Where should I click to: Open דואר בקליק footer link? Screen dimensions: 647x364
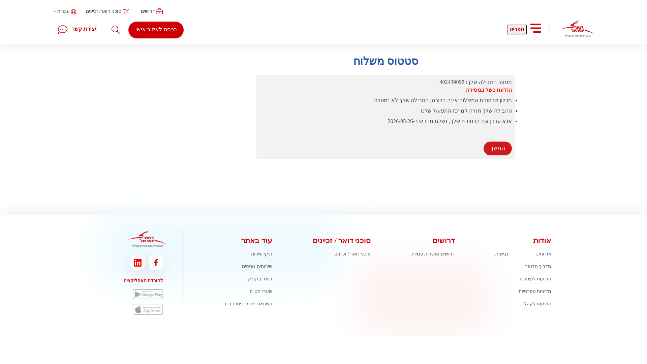(260, 279)
